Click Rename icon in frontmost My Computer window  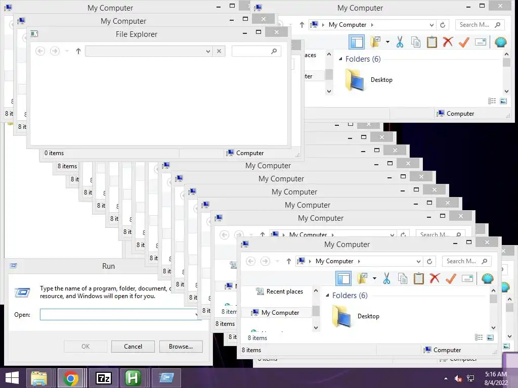(x=467, y=278)
